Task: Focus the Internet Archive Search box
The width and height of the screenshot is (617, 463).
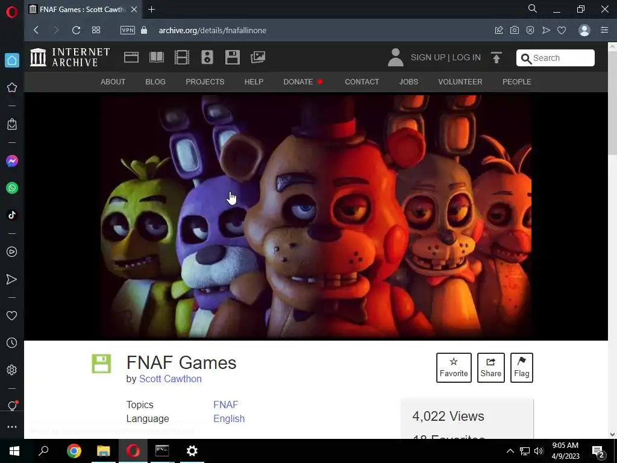Action: 555,58
